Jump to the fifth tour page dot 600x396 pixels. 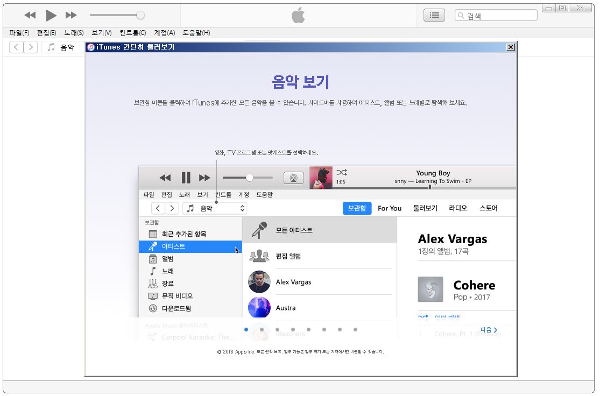pos(308,329)
